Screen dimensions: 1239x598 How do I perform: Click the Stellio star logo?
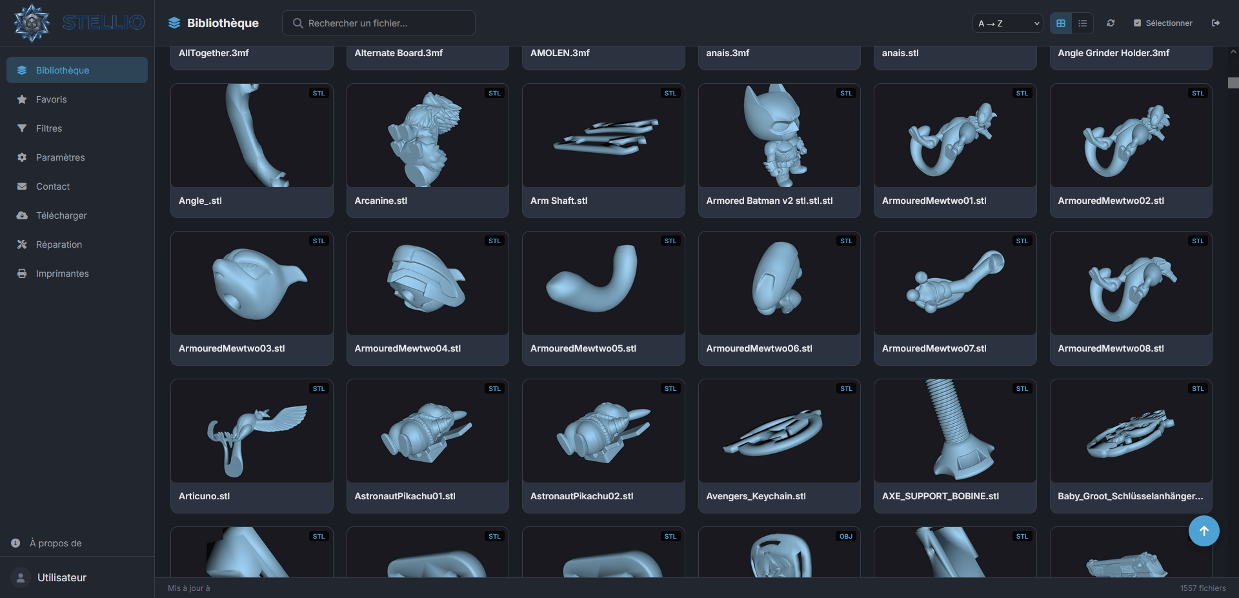(32, 23)
